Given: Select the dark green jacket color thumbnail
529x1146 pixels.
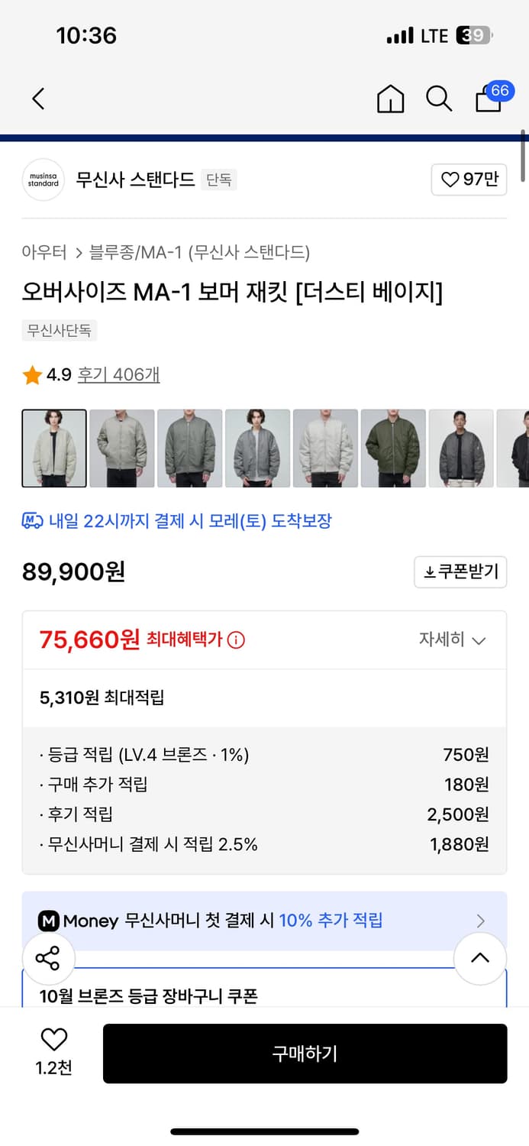Looking at the screenshot, I should click(392, 448).
